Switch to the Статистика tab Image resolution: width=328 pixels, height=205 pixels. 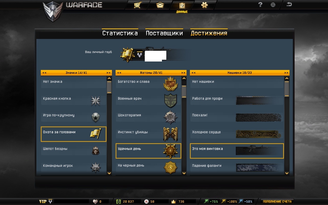120,33
